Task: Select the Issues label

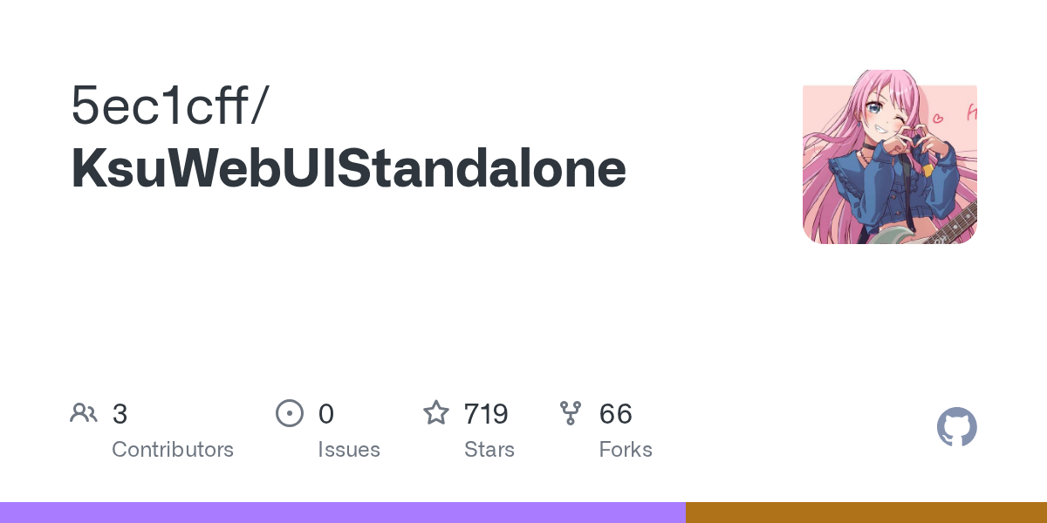Action: point(349,450)
